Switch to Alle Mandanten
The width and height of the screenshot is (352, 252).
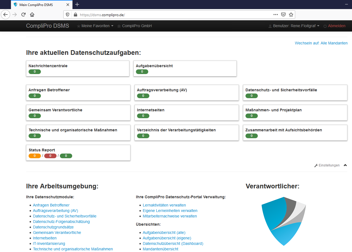(321, 43)
